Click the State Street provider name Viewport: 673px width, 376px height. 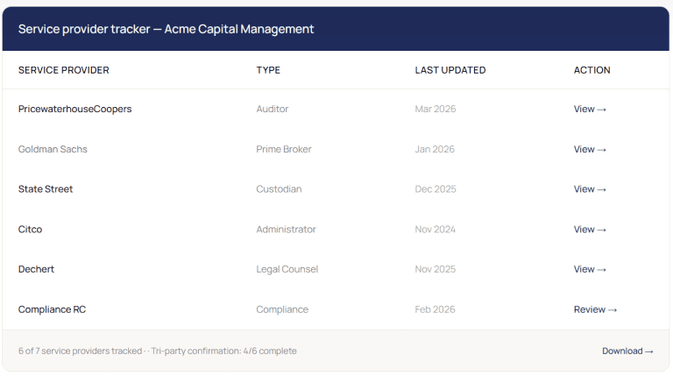tap(46, 189)
